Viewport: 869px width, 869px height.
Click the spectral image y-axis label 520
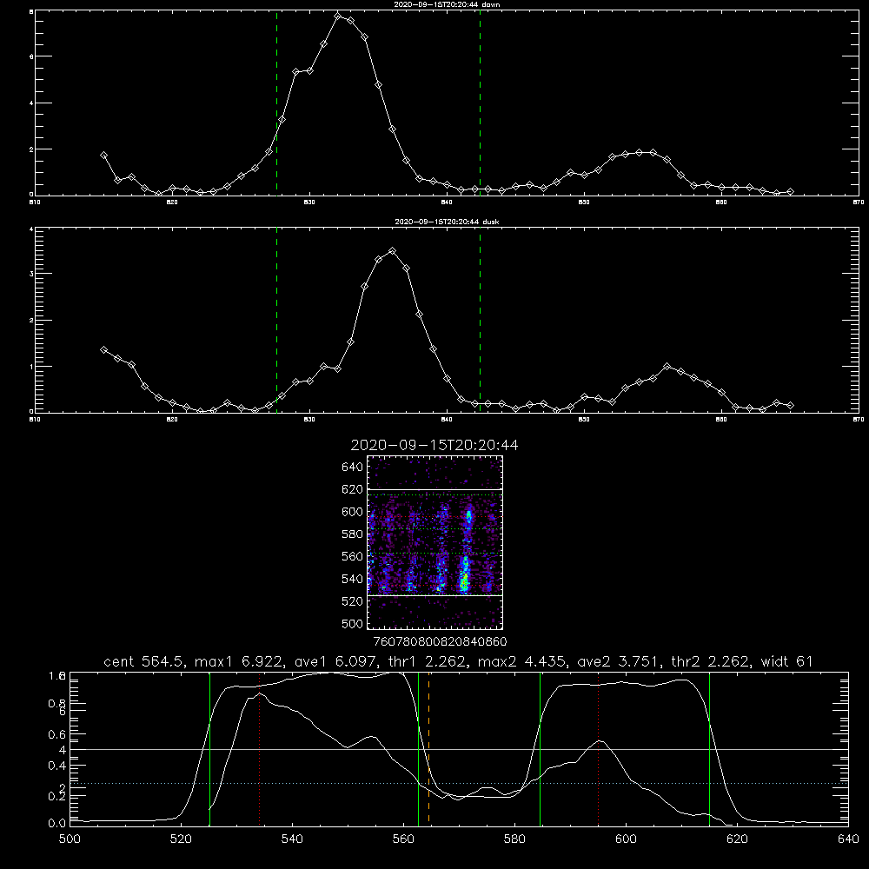(x=353, y=601)
